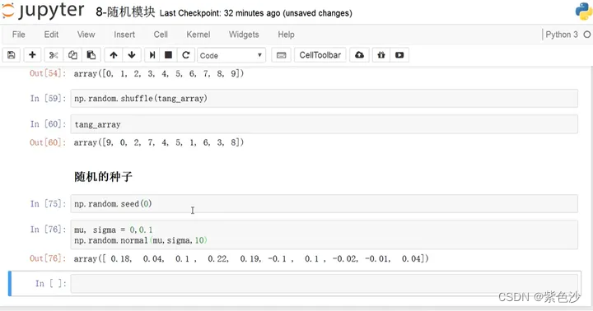593x311 pixels.
Task: Click the In [76] prompt label
Action: [48, 230]
